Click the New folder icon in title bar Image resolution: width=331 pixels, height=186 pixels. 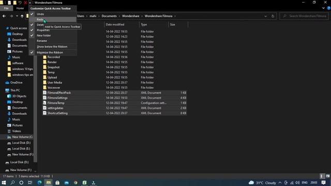(15, 3)
